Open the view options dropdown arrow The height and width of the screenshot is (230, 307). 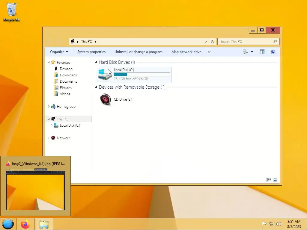pyautogui.click(x=252, y=52)
